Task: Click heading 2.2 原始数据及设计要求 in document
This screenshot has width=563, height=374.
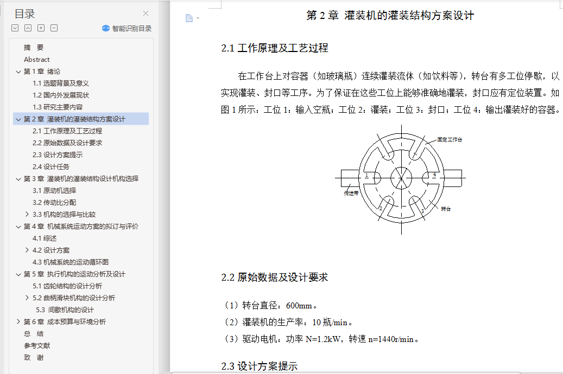Action: click(275, 277)
